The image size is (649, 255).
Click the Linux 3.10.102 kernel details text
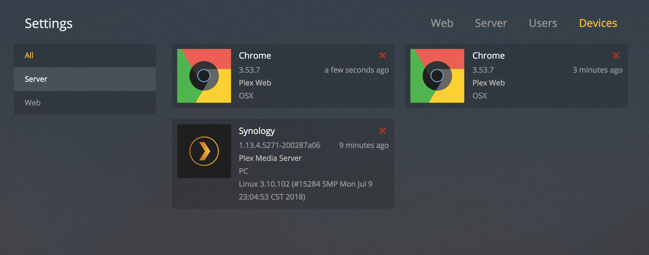[305, 191]
